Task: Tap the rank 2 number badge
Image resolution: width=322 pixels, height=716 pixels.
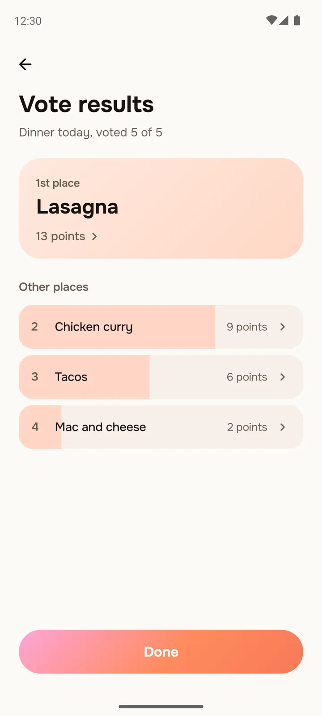Action: click(34, 327)
